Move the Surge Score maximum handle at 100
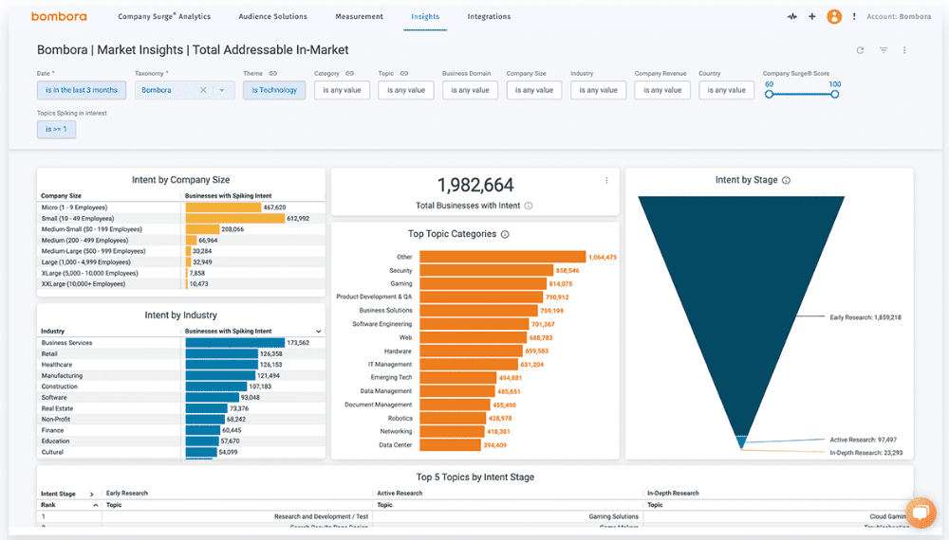 834,94
